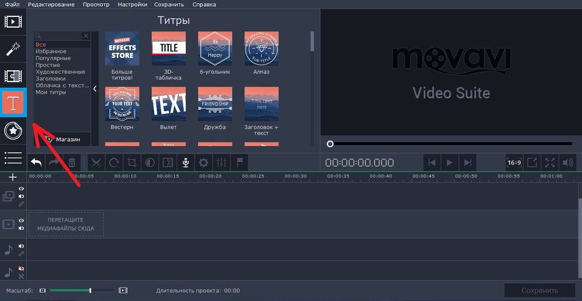Open audio properties equalizer icon

pyautogui.click(x=222, y=163)
